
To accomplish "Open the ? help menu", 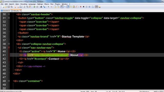I will point(69,4).
